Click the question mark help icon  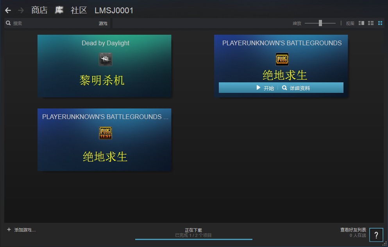click(376, 235)
